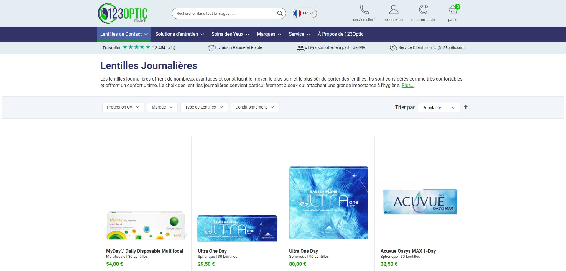Screen dimensions: 566x271
Task: Click the (13.454 avis) review count
Action: tap(163, 48)
